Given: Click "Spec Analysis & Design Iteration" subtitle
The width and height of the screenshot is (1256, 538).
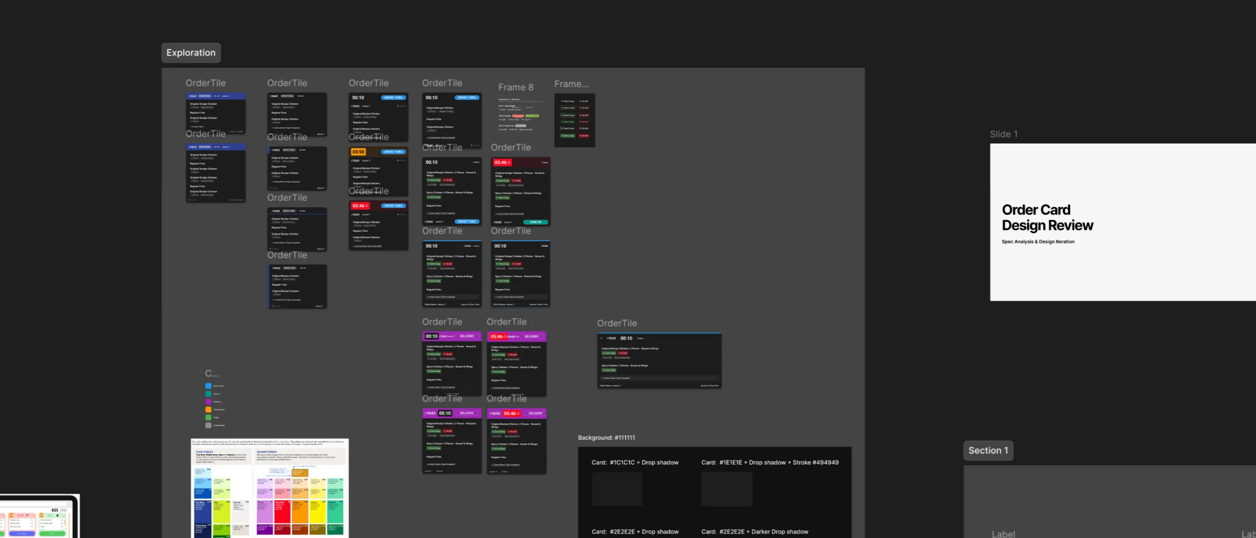Looking at the screenshot, I should (1037, 242).
